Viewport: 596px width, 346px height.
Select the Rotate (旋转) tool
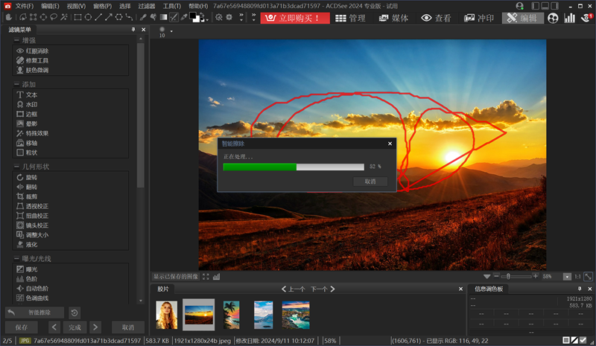pyautogui.click(x=31, y=177)
